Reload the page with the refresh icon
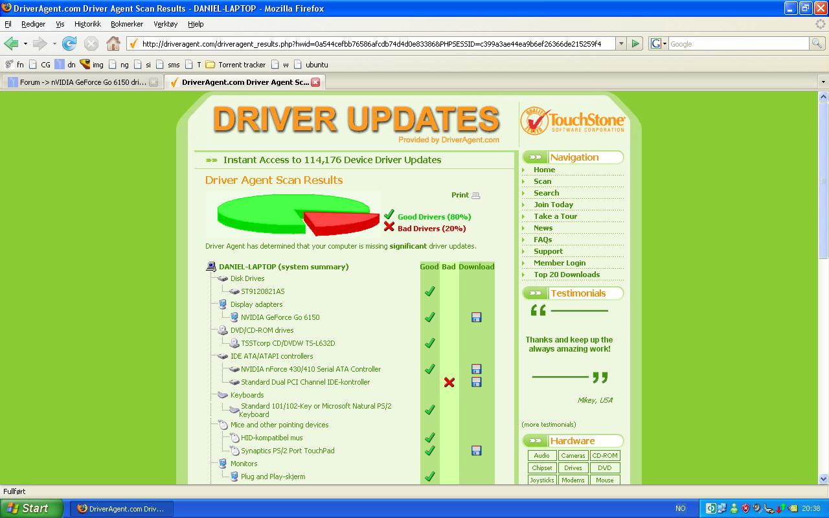The width and height of the screenshot is (829, 518). click(69, 43)
